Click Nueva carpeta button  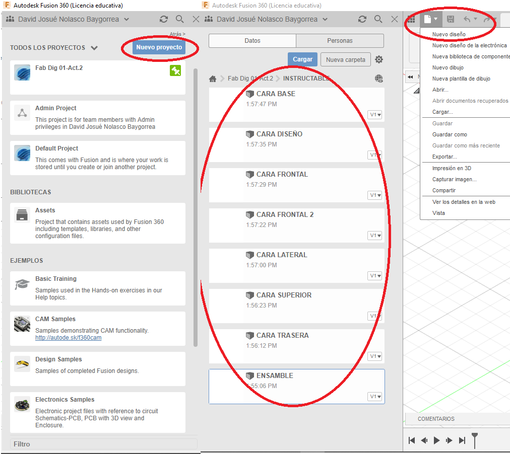(x=345, y=60)
